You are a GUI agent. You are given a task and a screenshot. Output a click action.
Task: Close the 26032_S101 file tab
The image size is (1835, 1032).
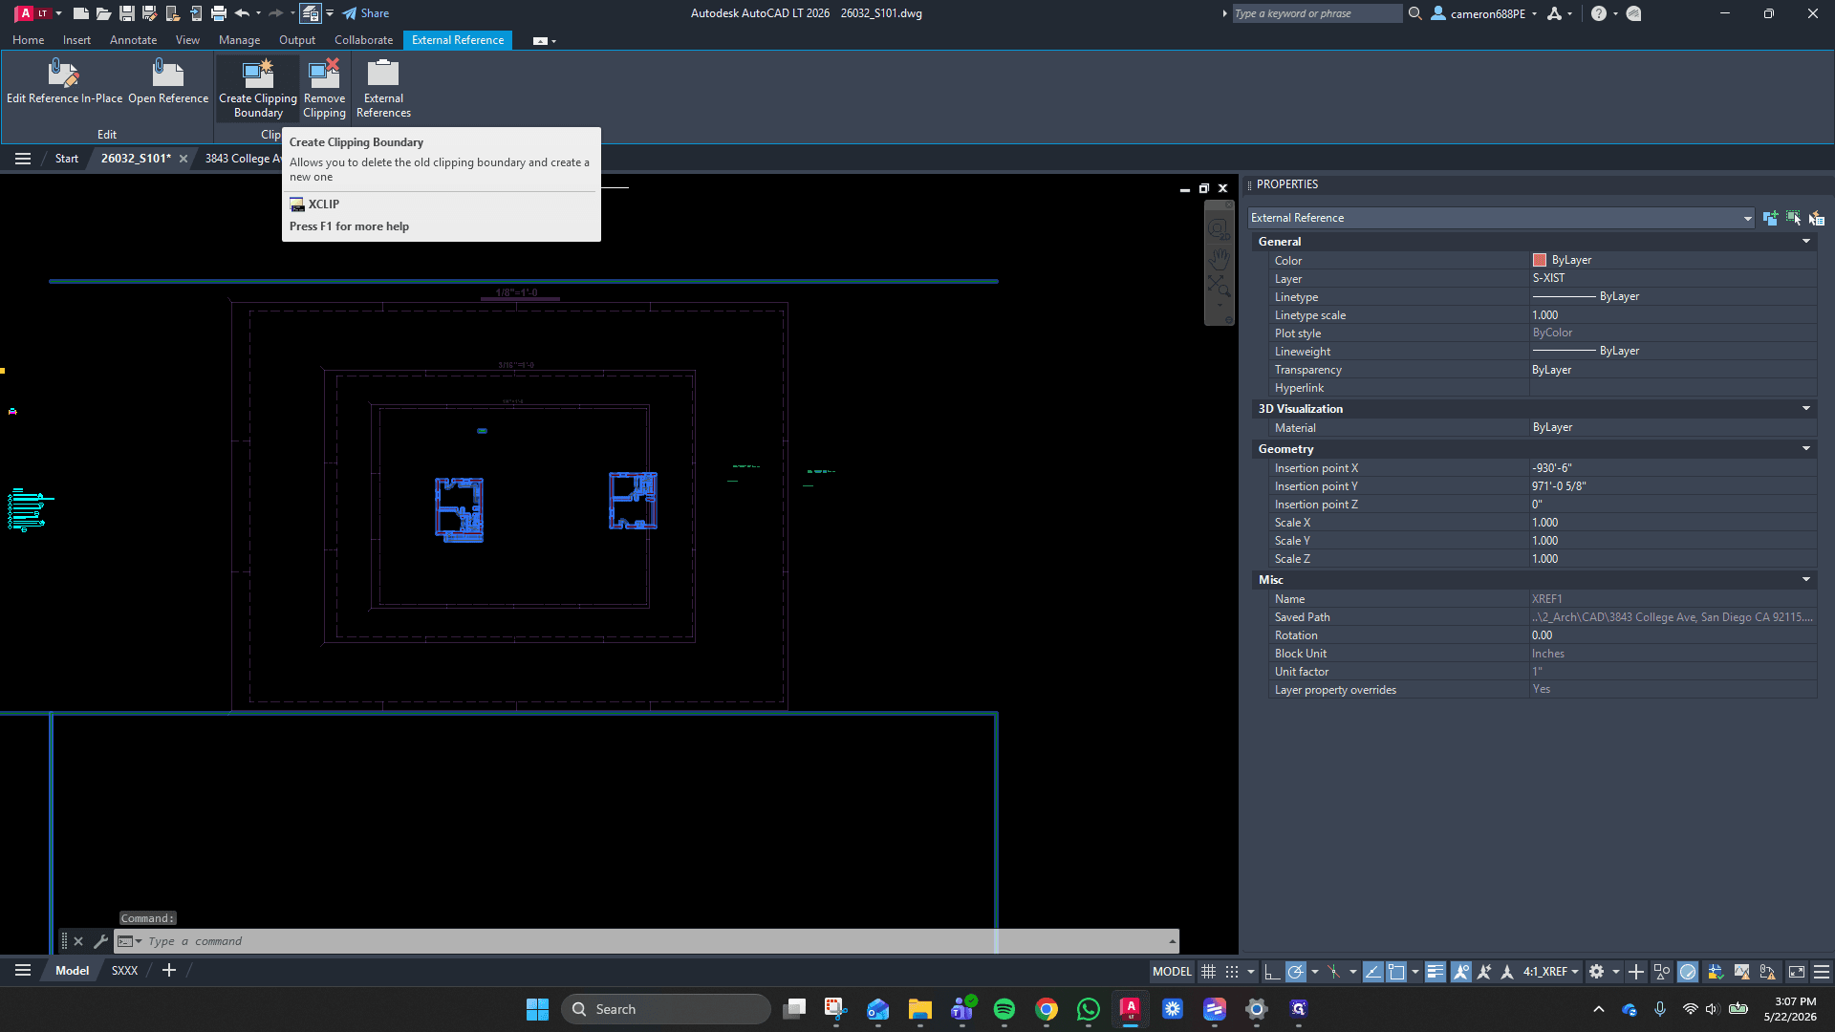(183, 159)
